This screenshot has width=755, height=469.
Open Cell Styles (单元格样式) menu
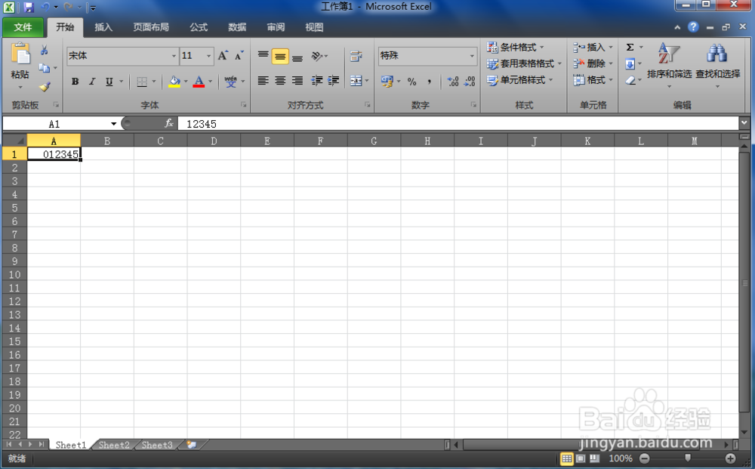519,80
